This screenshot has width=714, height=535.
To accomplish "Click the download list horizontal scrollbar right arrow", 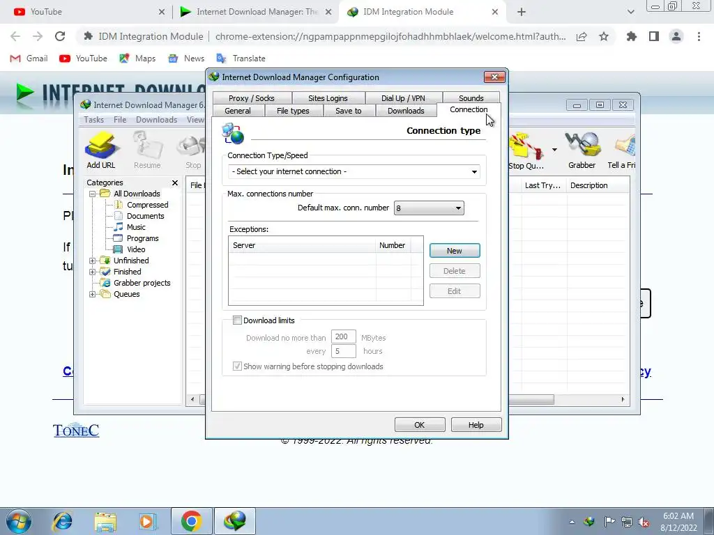I will pos(623,399).
